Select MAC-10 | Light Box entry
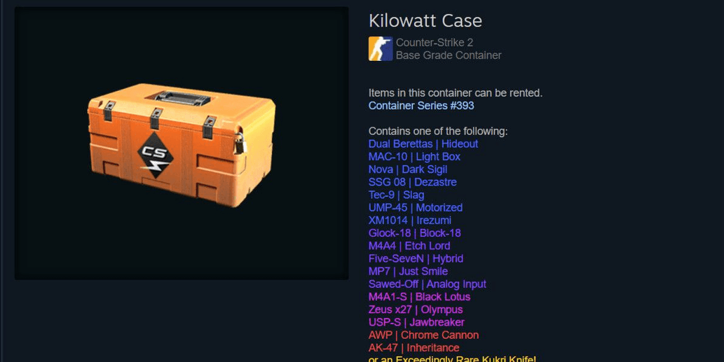This screenshot has height=362, width=724. pos(414,157)
